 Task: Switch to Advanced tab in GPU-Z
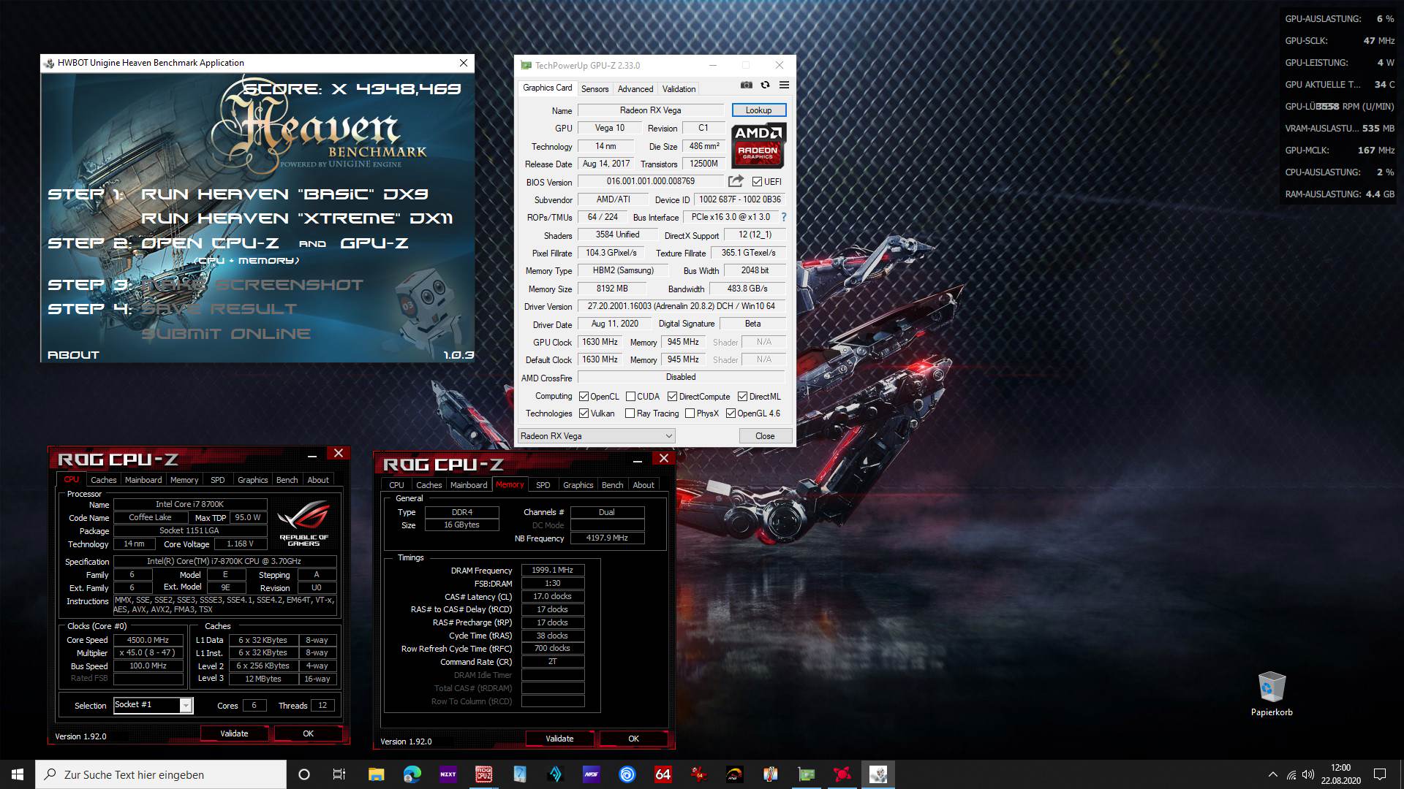tap(635, 89)
